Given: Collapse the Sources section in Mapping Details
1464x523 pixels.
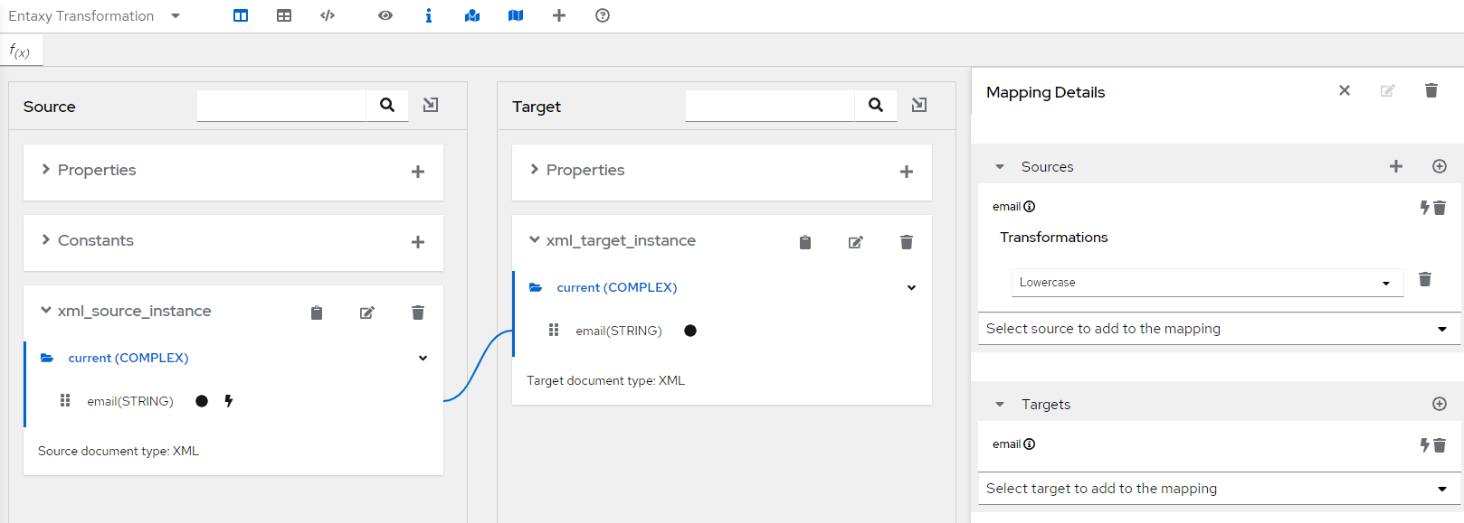Looking at the screenshot, I should [1000, 167].
